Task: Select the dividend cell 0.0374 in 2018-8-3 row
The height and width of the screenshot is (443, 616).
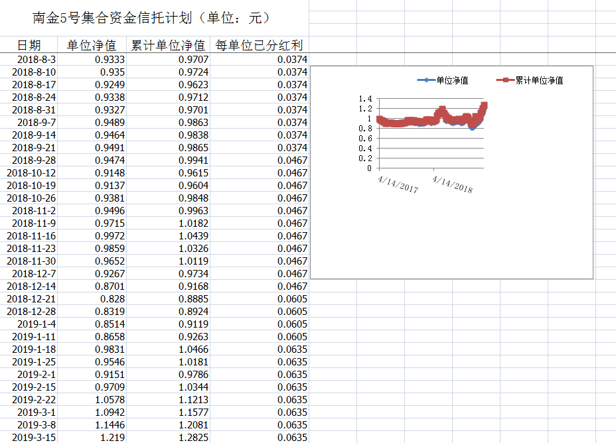Action: (260, 59)
